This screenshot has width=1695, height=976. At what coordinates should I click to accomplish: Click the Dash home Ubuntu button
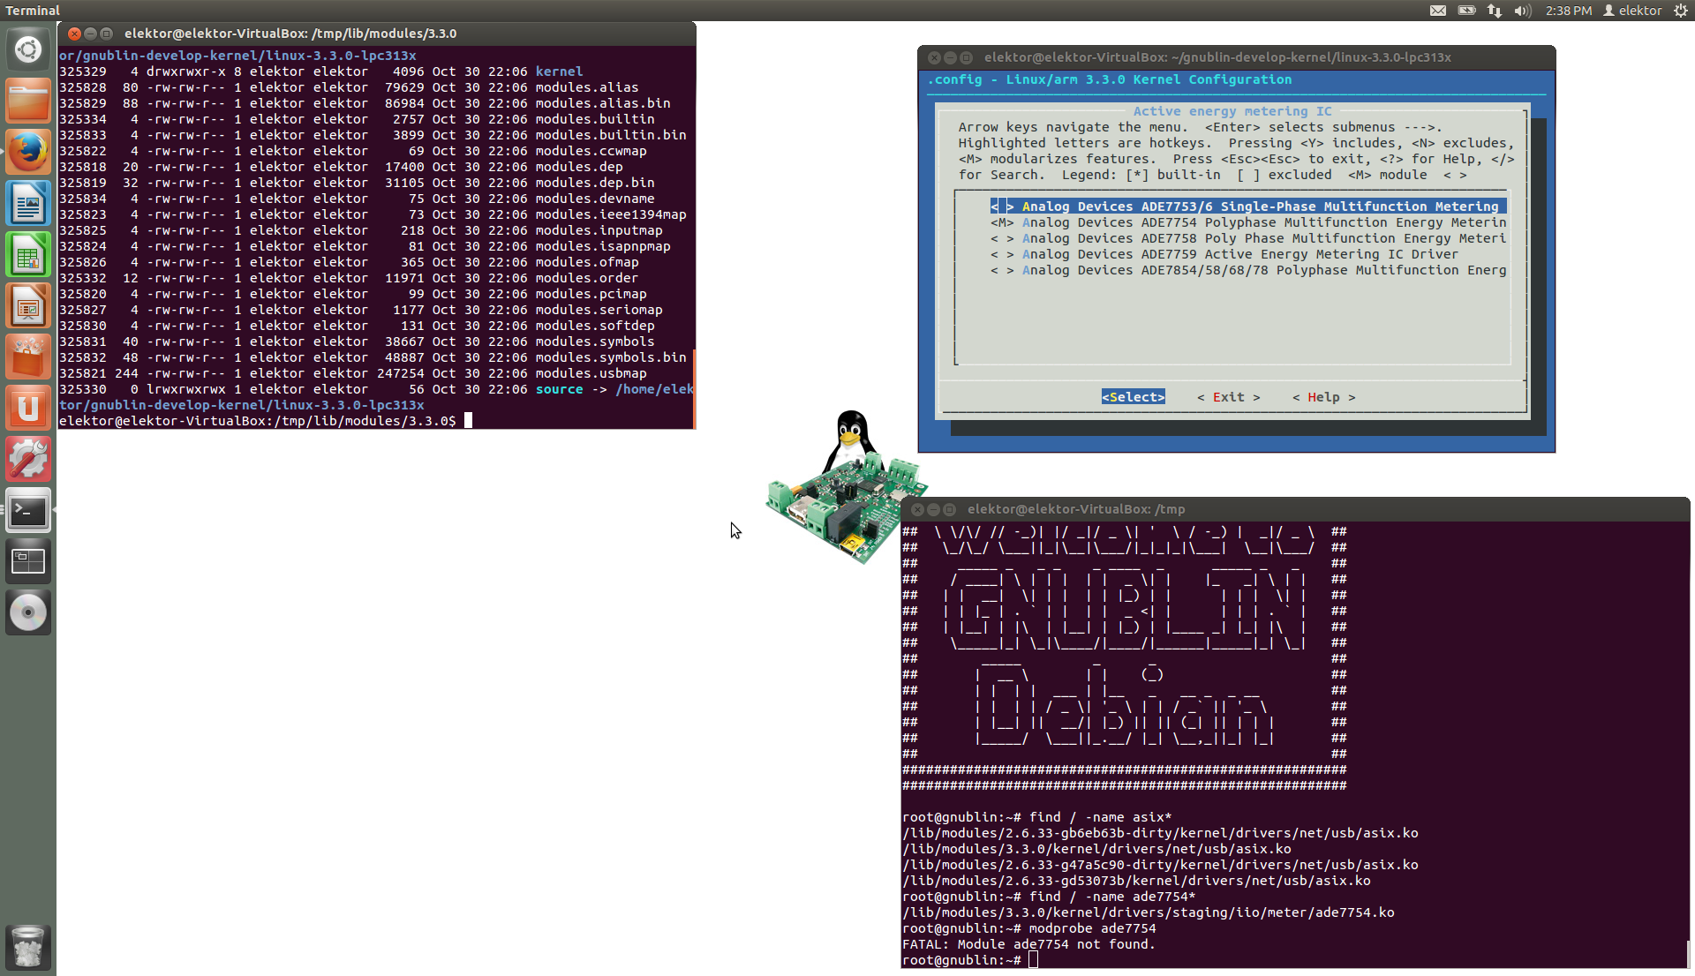[x=28, y=49]
